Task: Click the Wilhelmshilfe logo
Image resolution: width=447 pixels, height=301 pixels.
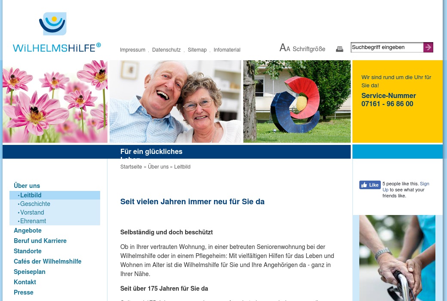Action: point(57,33)
